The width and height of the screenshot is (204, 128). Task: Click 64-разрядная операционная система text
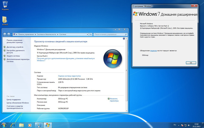pyautogui.click(x=73, y=87)
